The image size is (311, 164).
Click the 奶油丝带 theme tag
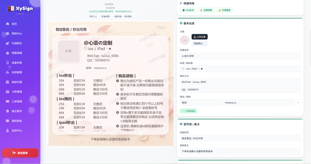[x=105, y=16]
